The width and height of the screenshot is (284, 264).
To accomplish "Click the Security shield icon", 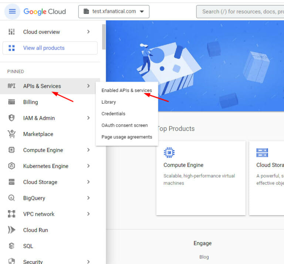I will pos(11,261).
